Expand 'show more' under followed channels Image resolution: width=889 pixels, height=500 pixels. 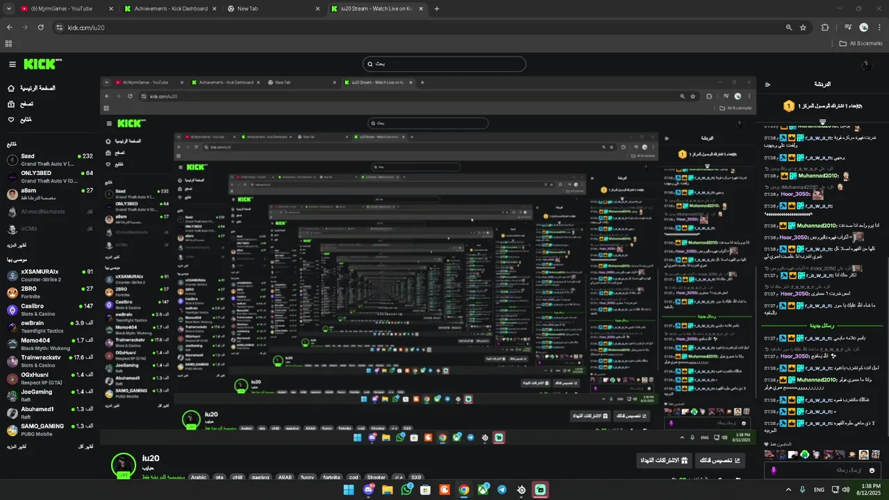coord(17,245)
